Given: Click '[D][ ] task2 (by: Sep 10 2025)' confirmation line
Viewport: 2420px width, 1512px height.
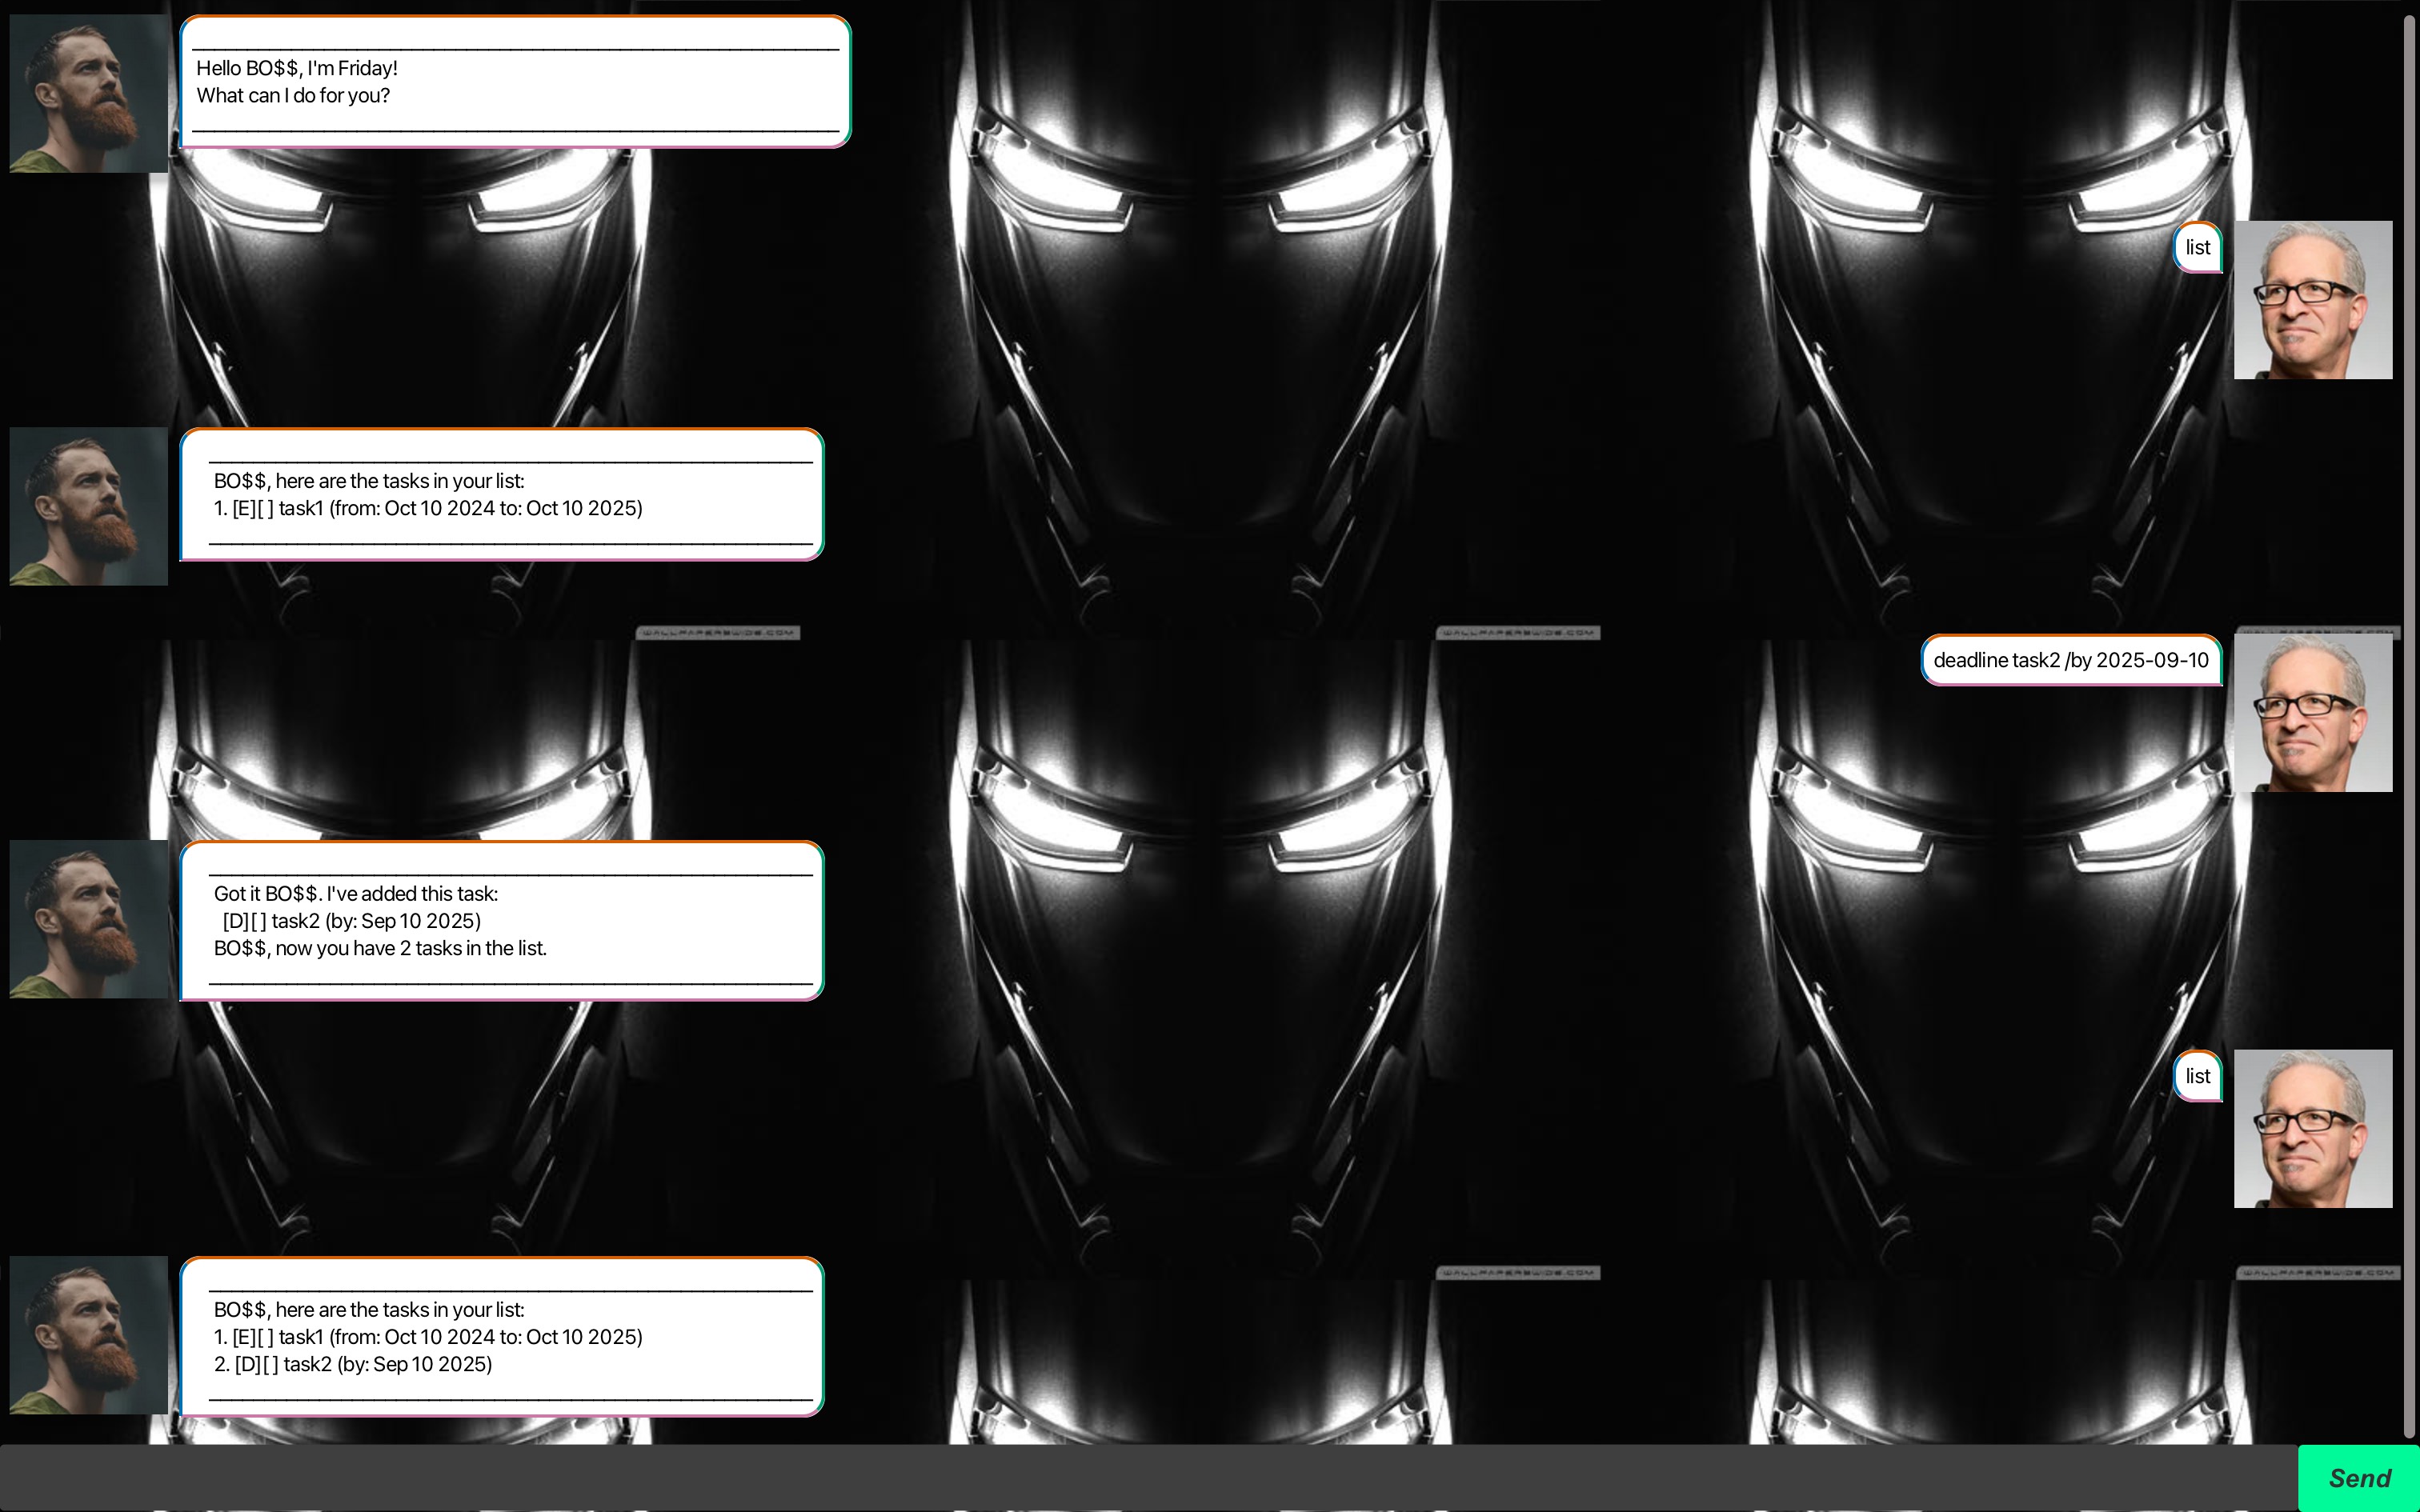Looking at the screenshot, I should 351,921.
